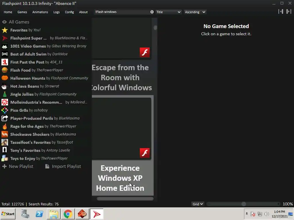Toggle the left sidebar visibility button

(x=281, y=11)
